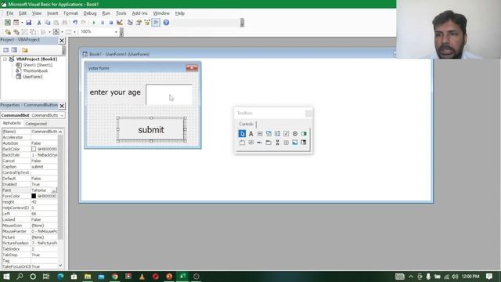Select the SpinButton tool in Toolbox

coord(286,143)
